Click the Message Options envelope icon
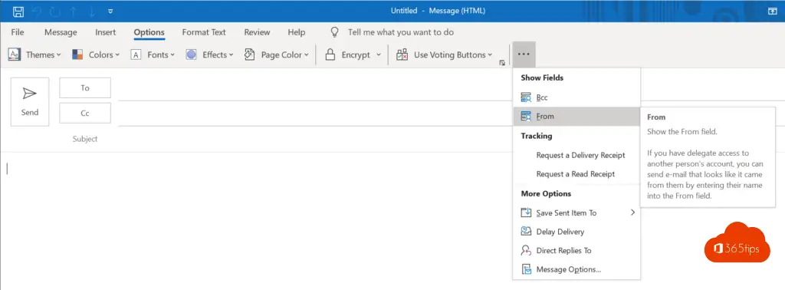Image resolution: width=785 pixels, height=290 pixels. pyautogui.click(x=526, y=269)
